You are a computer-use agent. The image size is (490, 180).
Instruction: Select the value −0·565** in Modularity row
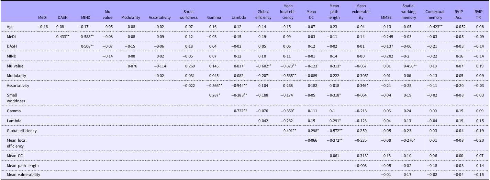point(289,75)
